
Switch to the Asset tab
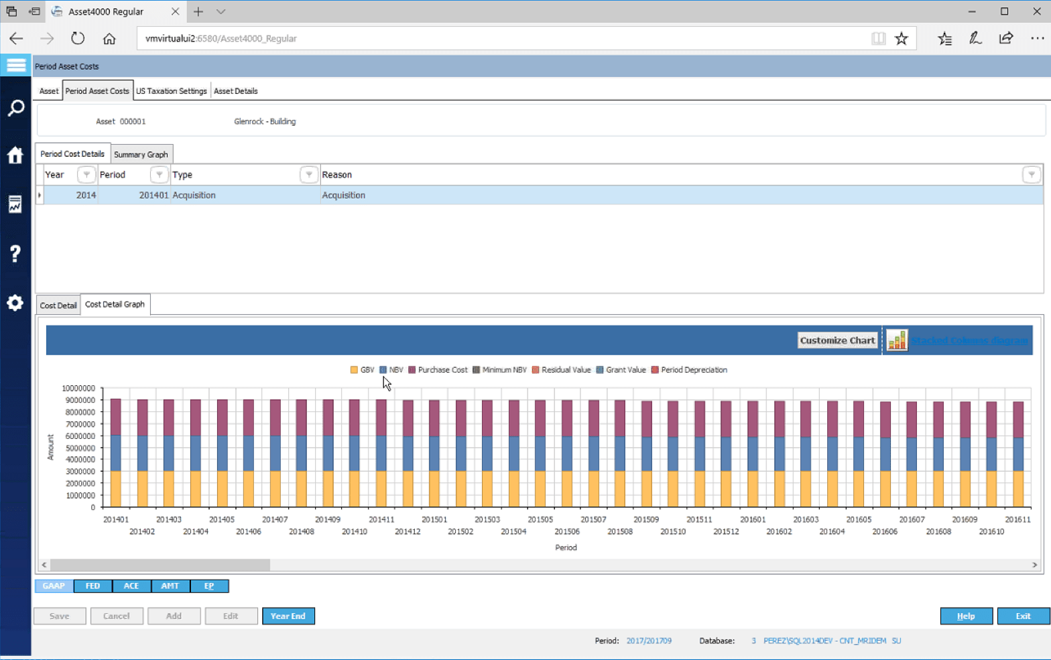pos(49,91)
